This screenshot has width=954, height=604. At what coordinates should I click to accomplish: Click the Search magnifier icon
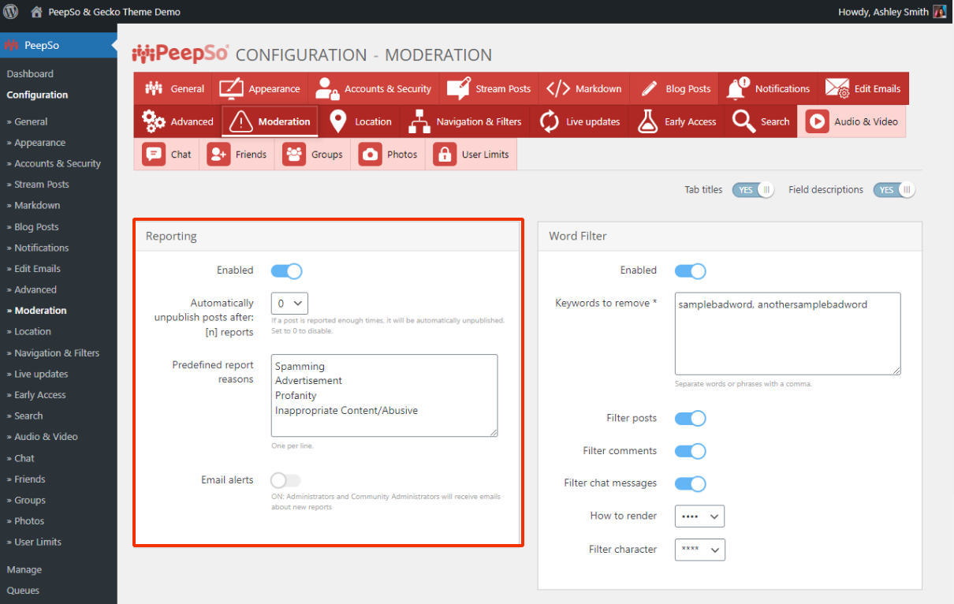(743, 121)
